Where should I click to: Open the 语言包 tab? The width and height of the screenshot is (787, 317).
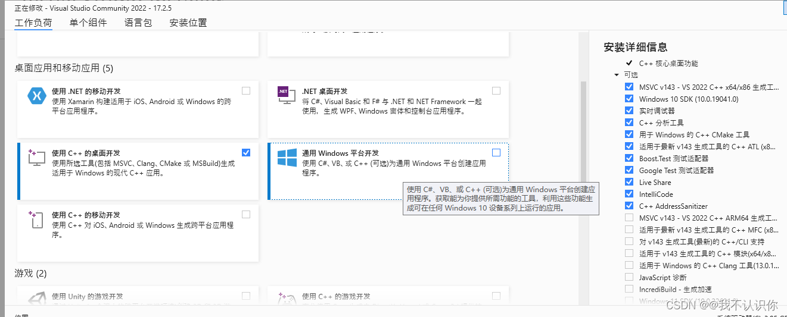pyautogui.click(x=138, y=23)
